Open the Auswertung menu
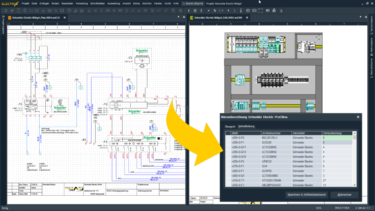The width and height of the screenshot is (375, 211). [x=114, y=3]
